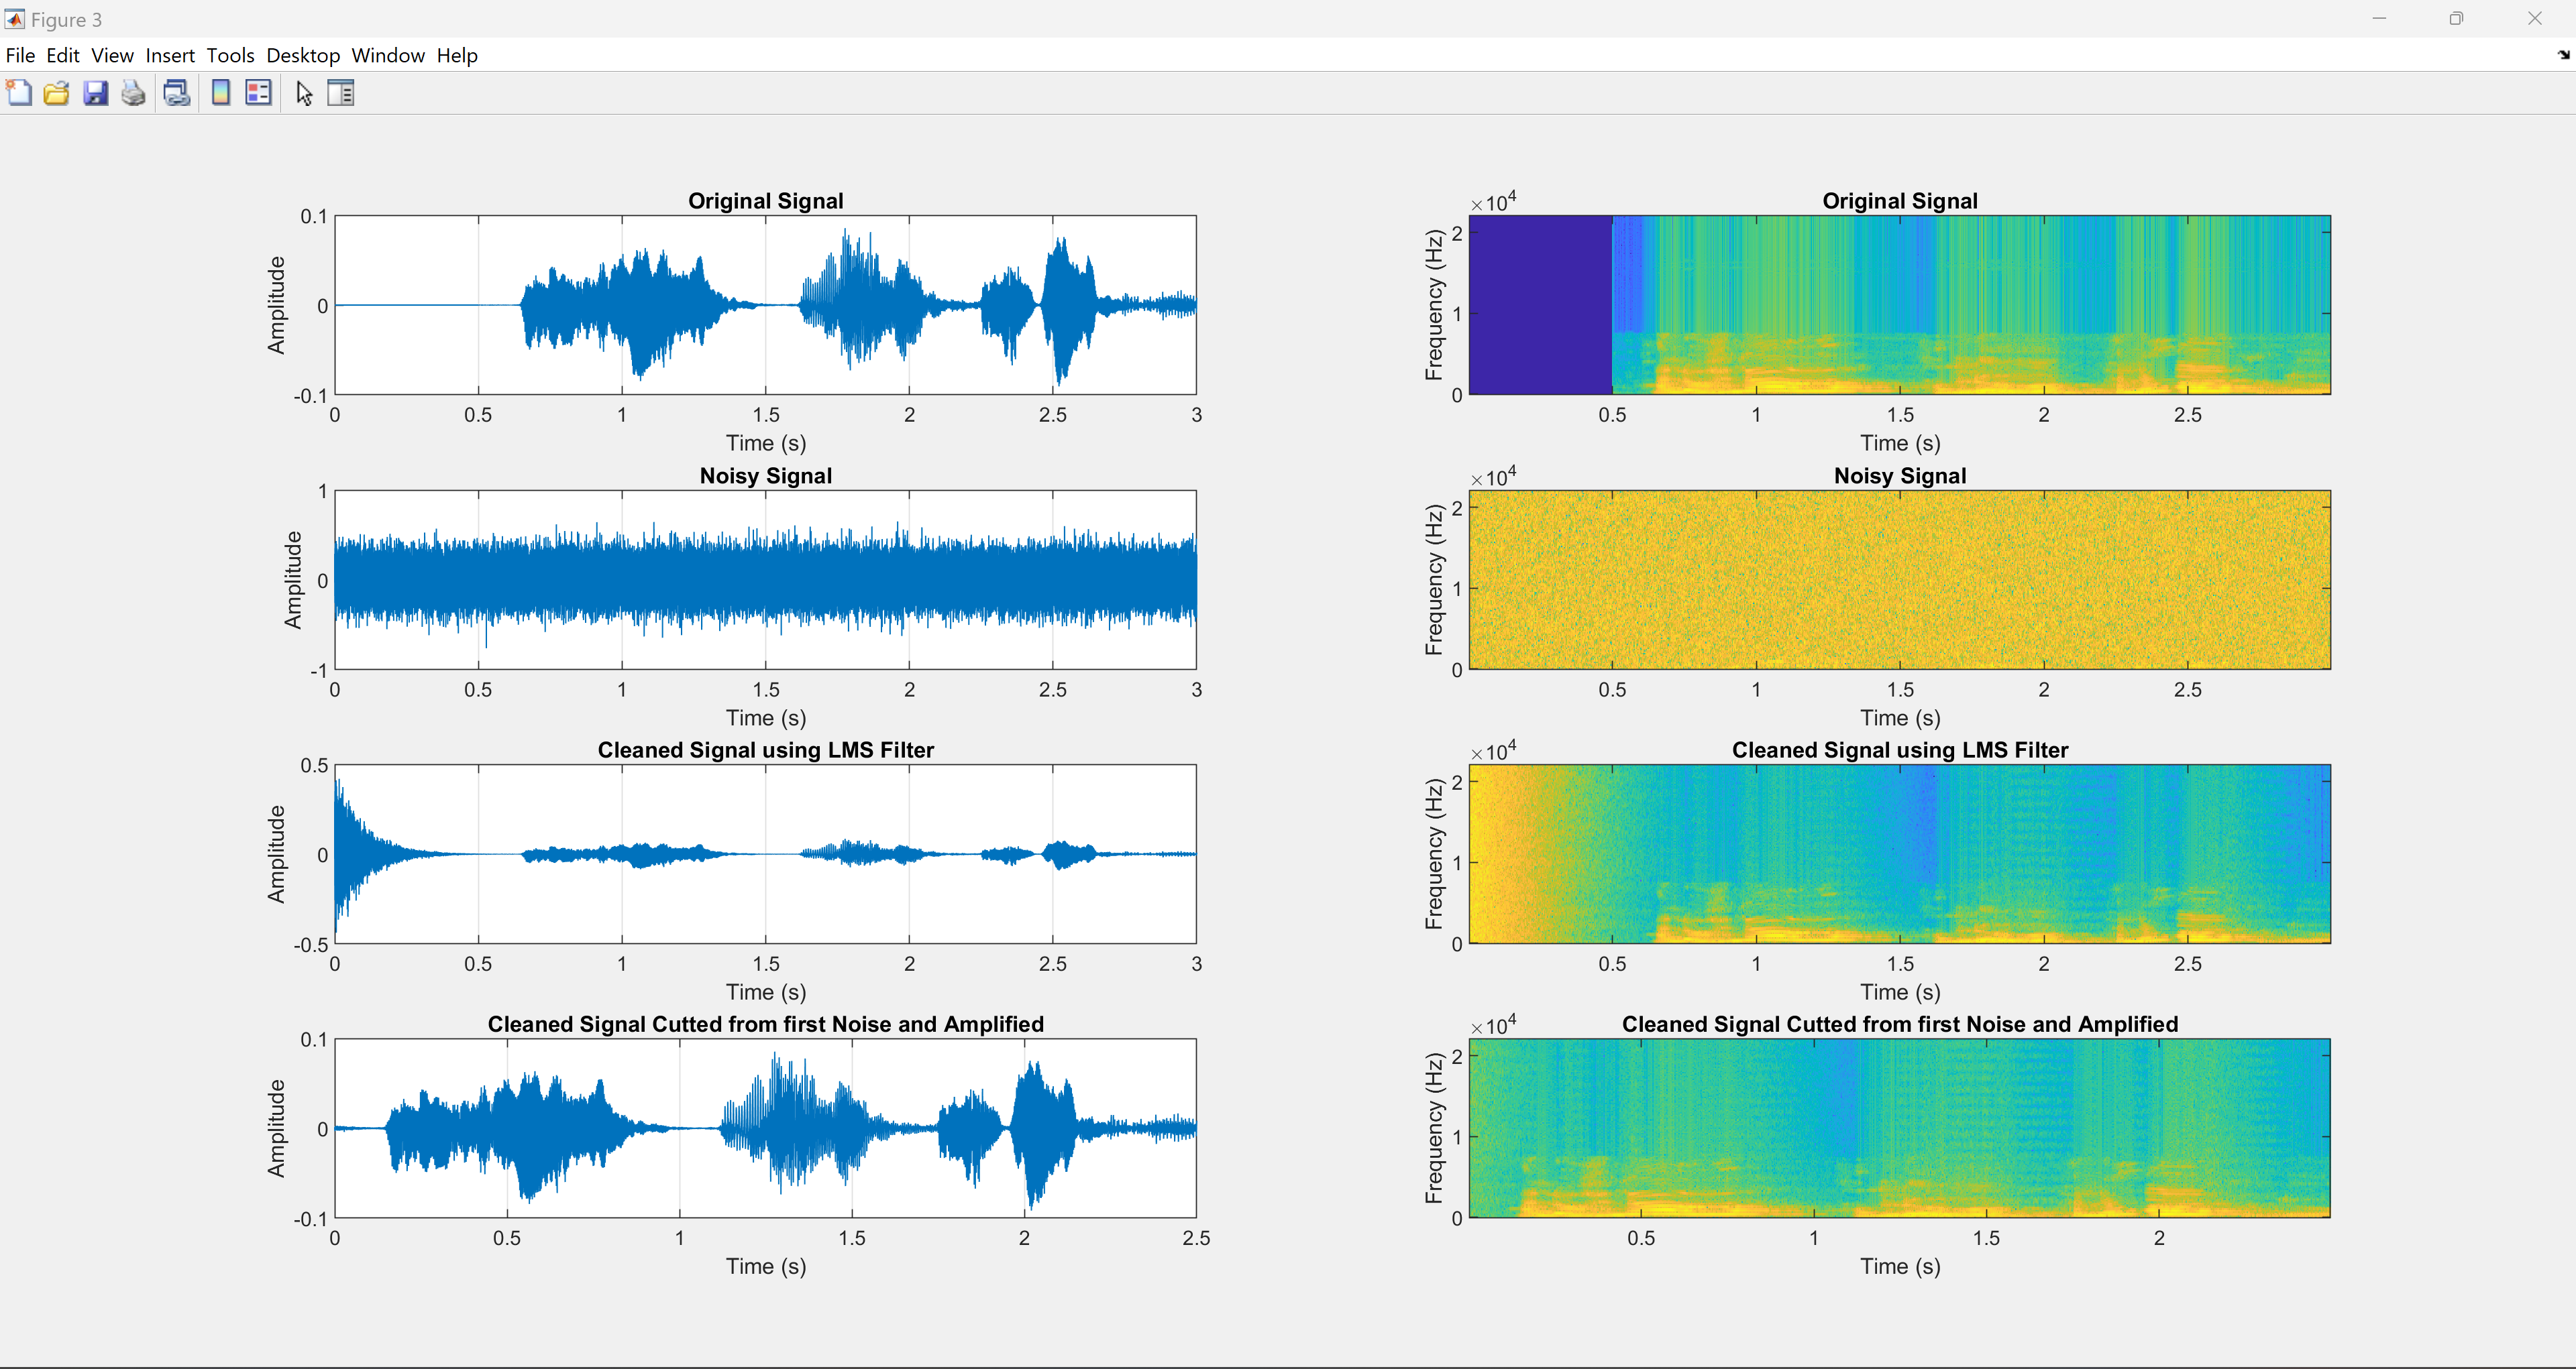Viewport: 2576px width, 1369px height.
Task: Click the Figure 3 window title text
Action: [x=66, y=19]
